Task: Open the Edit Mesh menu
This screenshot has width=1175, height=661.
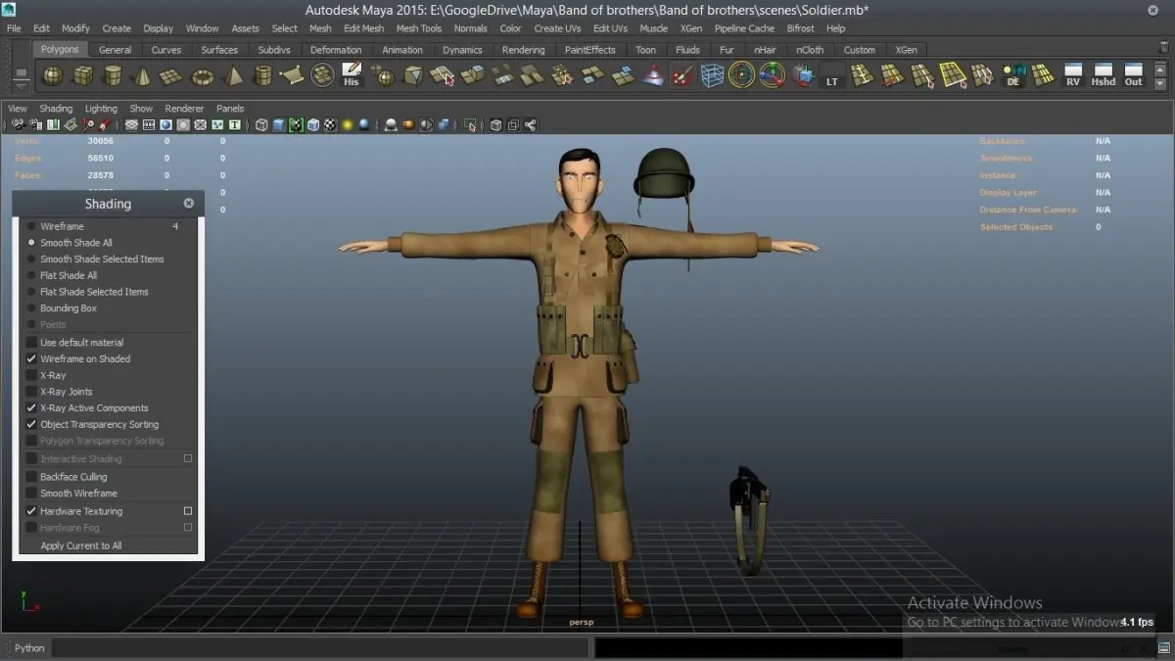Action: (x=364, y=28)
